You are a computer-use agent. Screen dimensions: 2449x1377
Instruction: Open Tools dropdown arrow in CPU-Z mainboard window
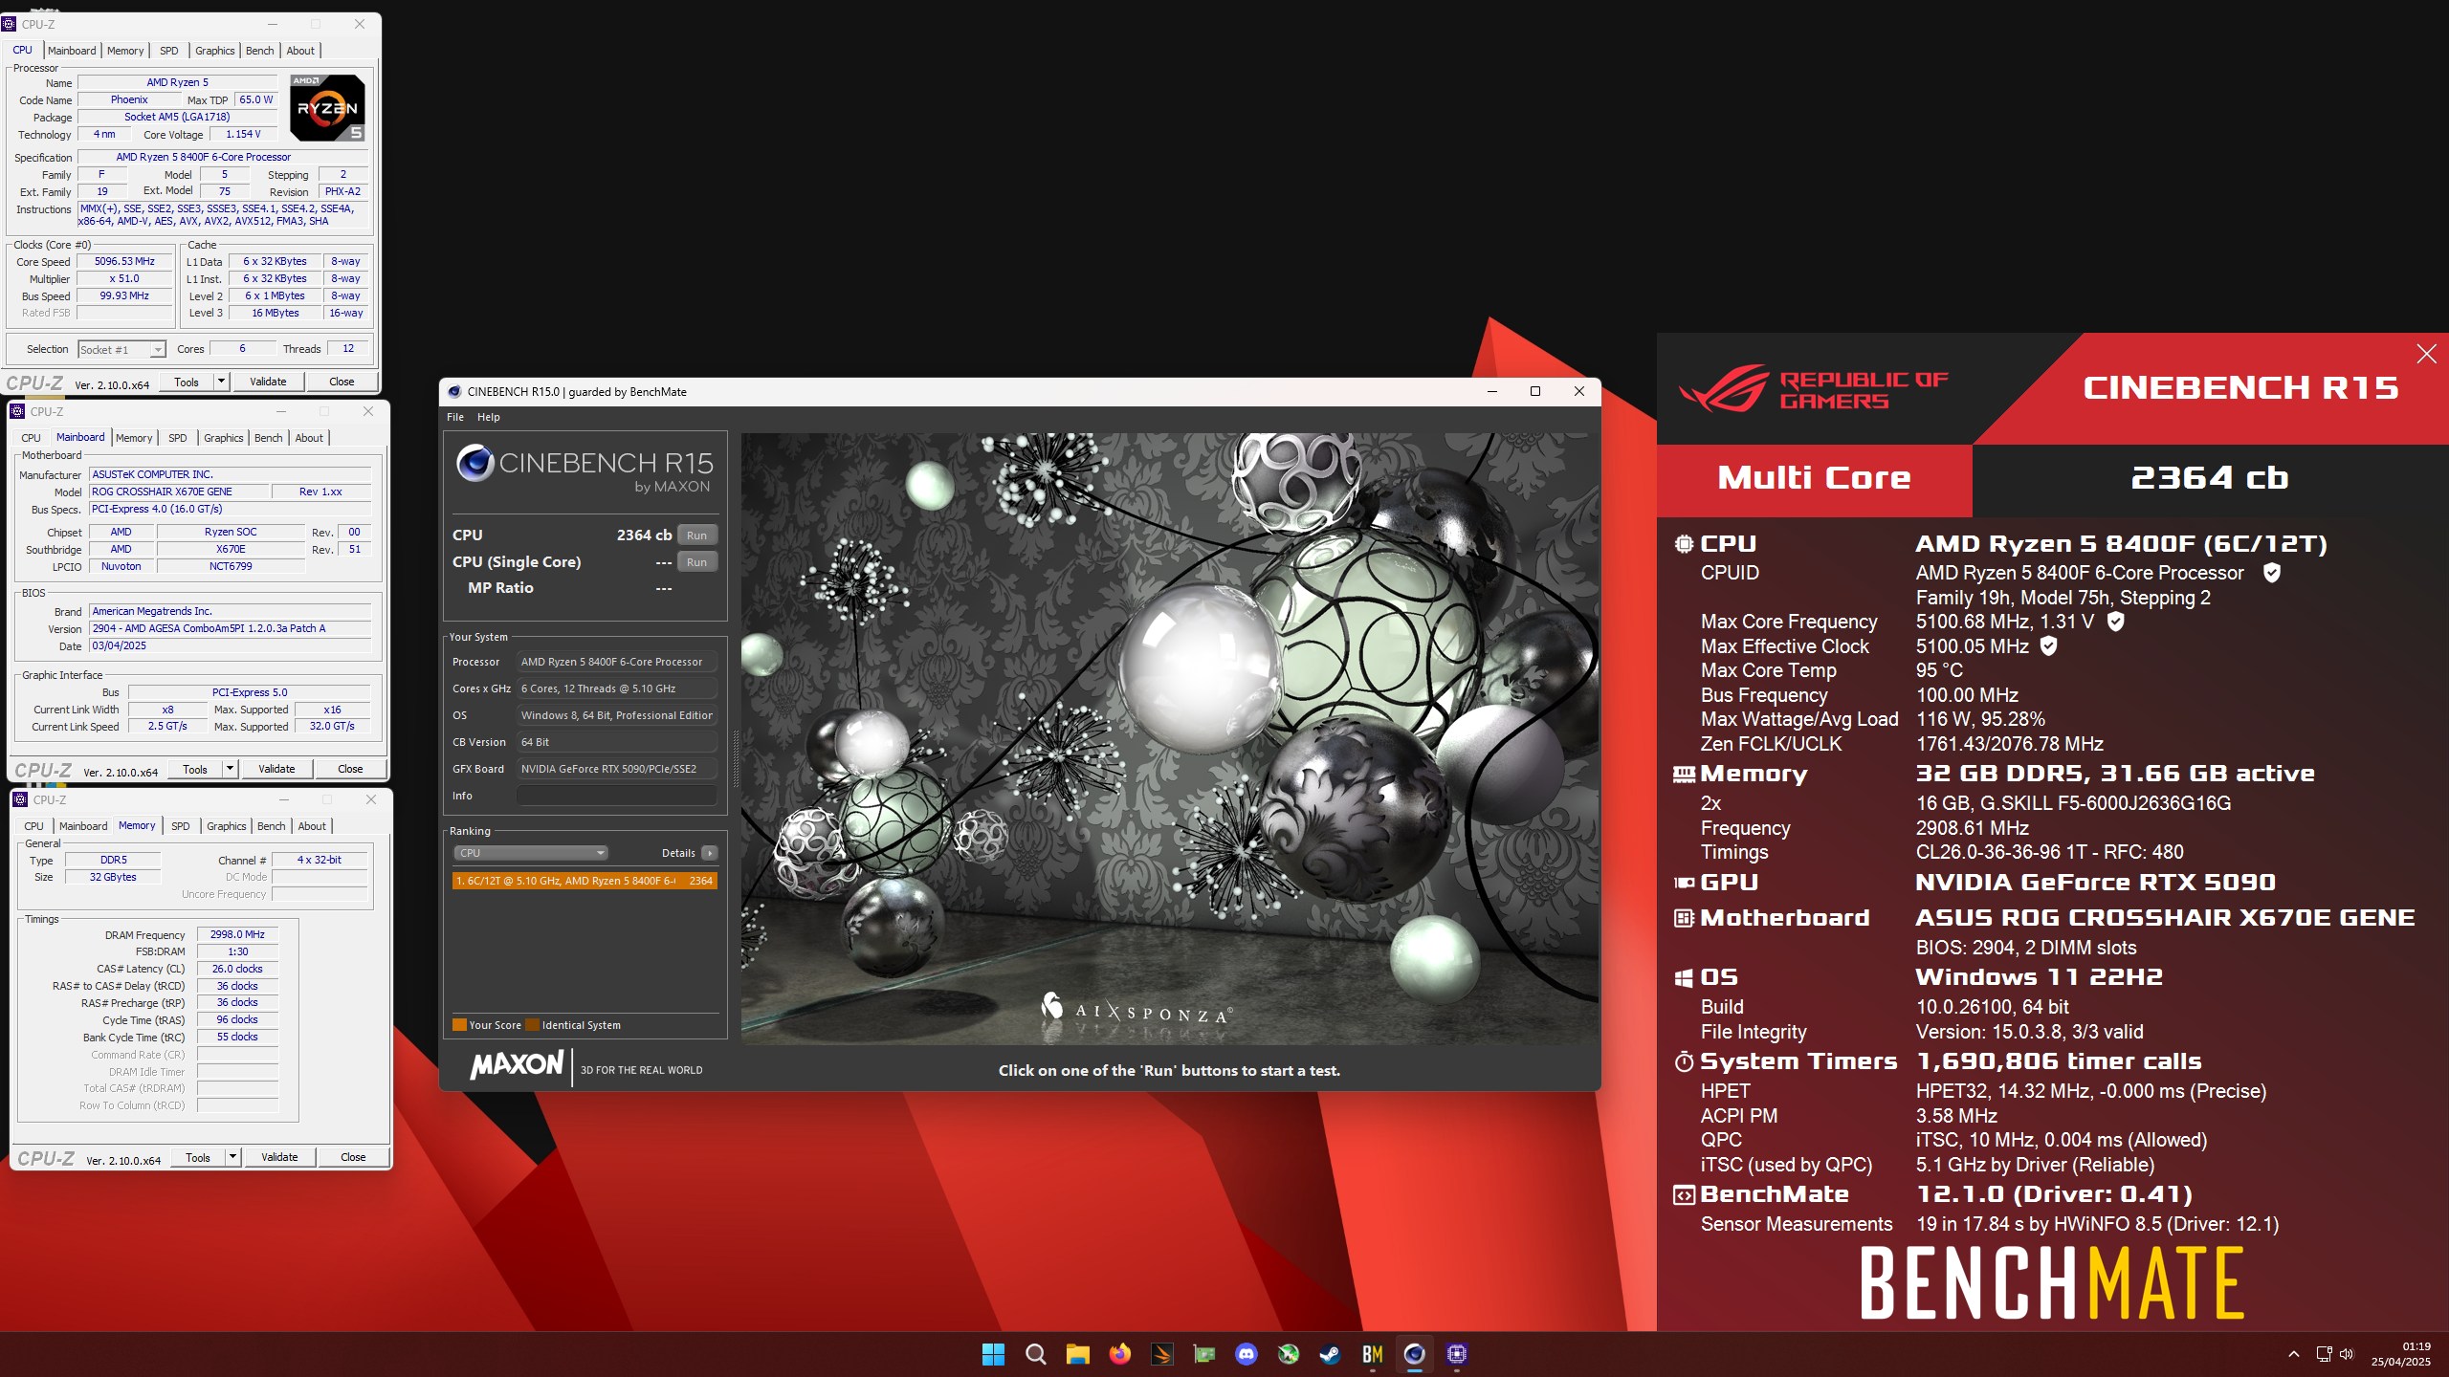pyautogui.click(x=230, y=769)
